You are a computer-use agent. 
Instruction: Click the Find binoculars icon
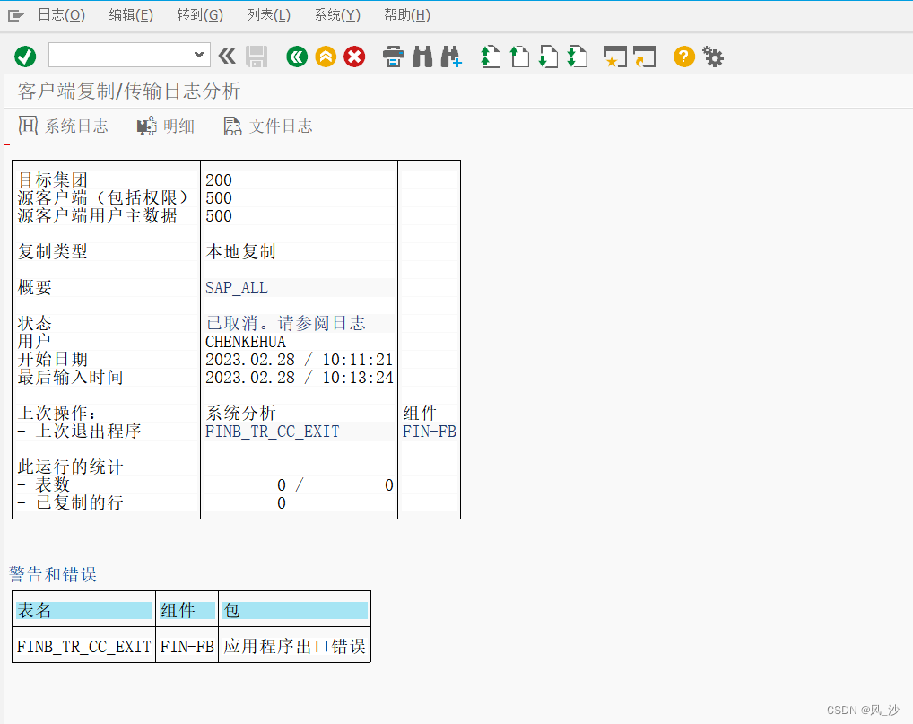tap(422, 57)
